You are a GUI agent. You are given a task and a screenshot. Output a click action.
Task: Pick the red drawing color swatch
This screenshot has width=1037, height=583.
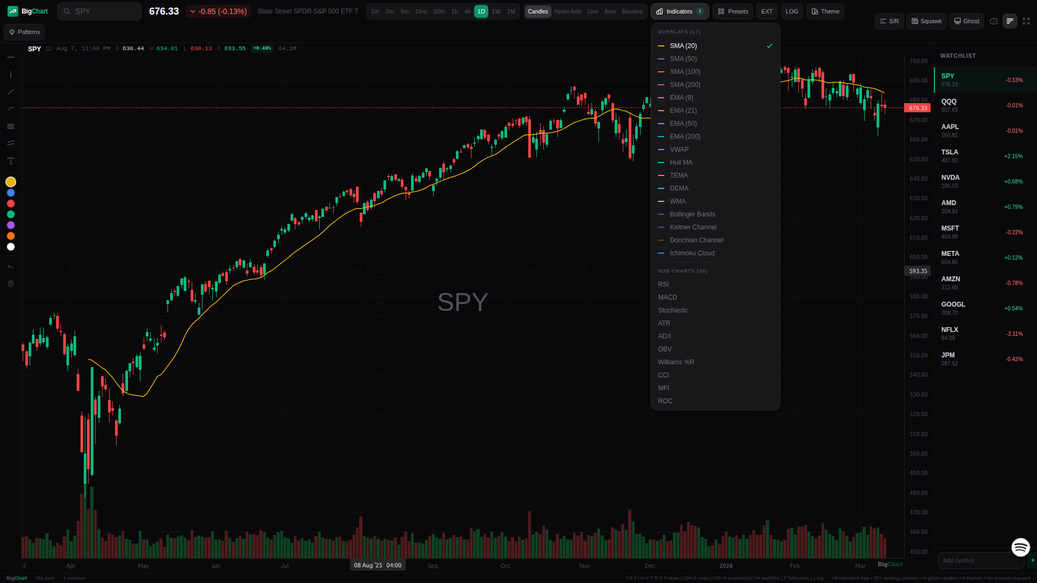point(10,204)
